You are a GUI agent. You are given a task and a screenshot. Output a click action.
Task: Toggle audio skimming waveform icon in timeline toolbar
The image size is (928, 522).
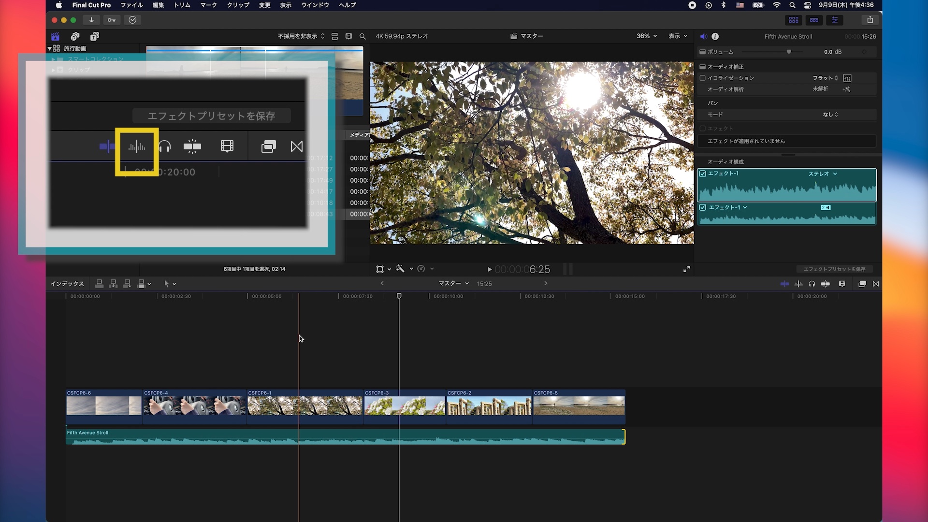click(x=798, y=284)
